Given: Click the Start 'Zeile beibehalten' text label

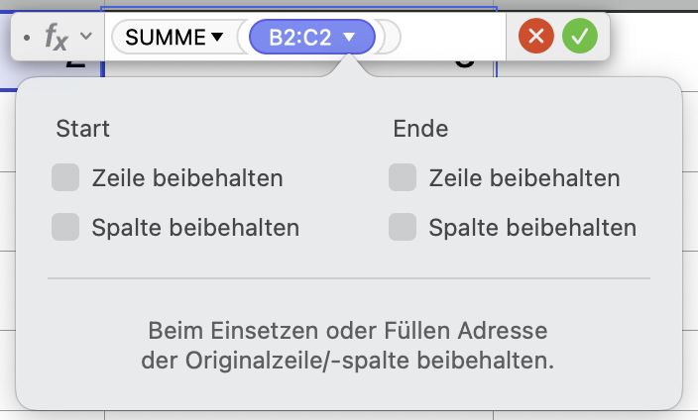Looking at the screenshot, I should click(x=187, y=179).
